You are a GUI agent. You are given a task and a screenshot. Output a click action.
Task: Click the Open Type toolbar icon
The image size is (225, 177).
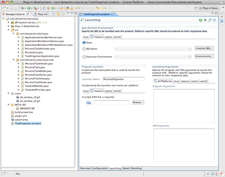67,8
